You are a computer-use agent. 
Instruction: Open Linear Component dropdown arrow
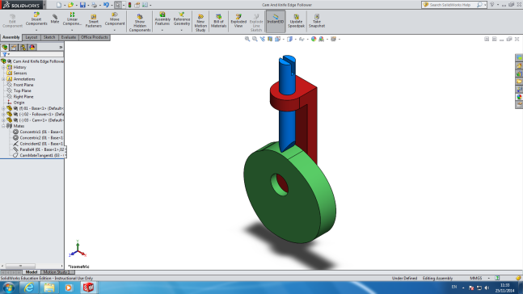72,30
